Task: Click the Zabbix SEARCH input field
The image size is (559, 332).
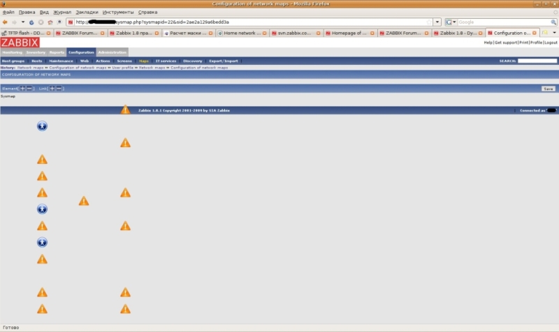Action: [x=537, y=61]
